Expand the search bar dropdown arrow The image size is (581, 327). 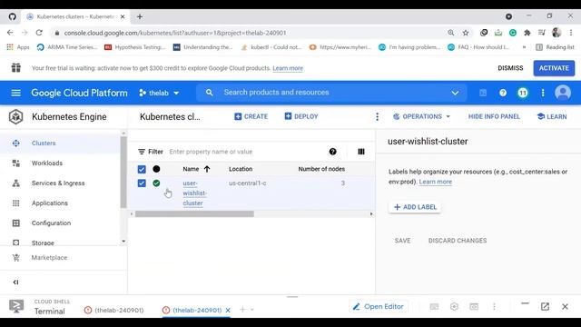click(455, 93)
